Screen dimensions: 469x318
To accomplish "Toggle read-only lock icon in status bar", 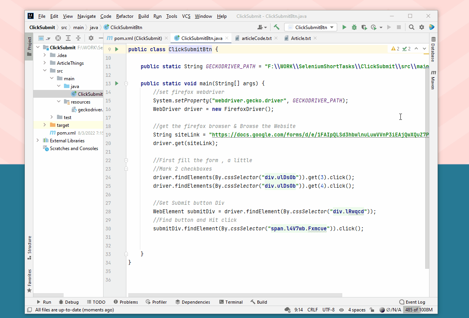I will click(x=372, y=310).
